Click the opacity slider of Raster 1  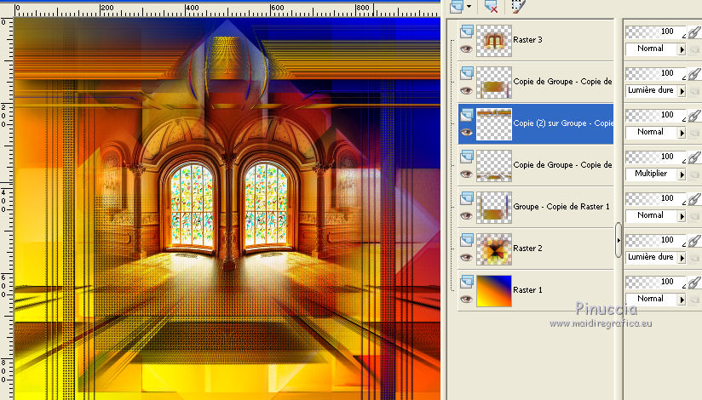point(655,282)
